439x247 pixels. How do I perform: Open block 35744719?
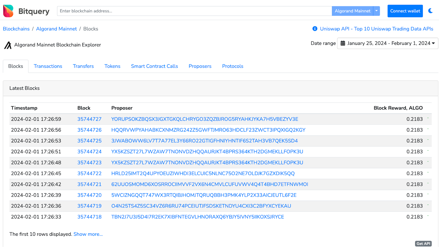pos(89,206)
